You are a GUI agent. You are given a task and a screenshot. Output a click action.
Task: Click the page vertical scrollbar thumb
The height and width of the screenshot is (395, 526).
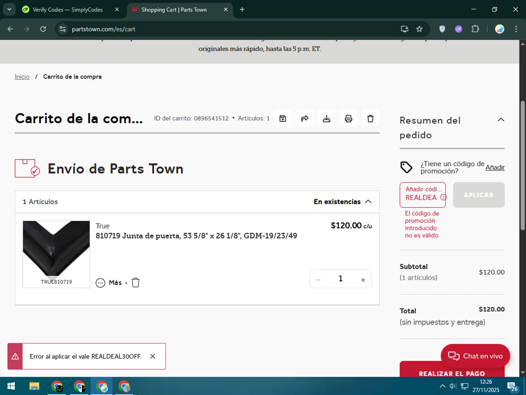click(x=523, y=165)
